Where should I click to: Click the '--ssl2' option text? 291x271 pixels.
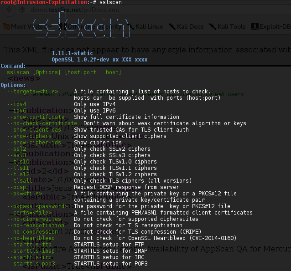(x=16, y=149)
